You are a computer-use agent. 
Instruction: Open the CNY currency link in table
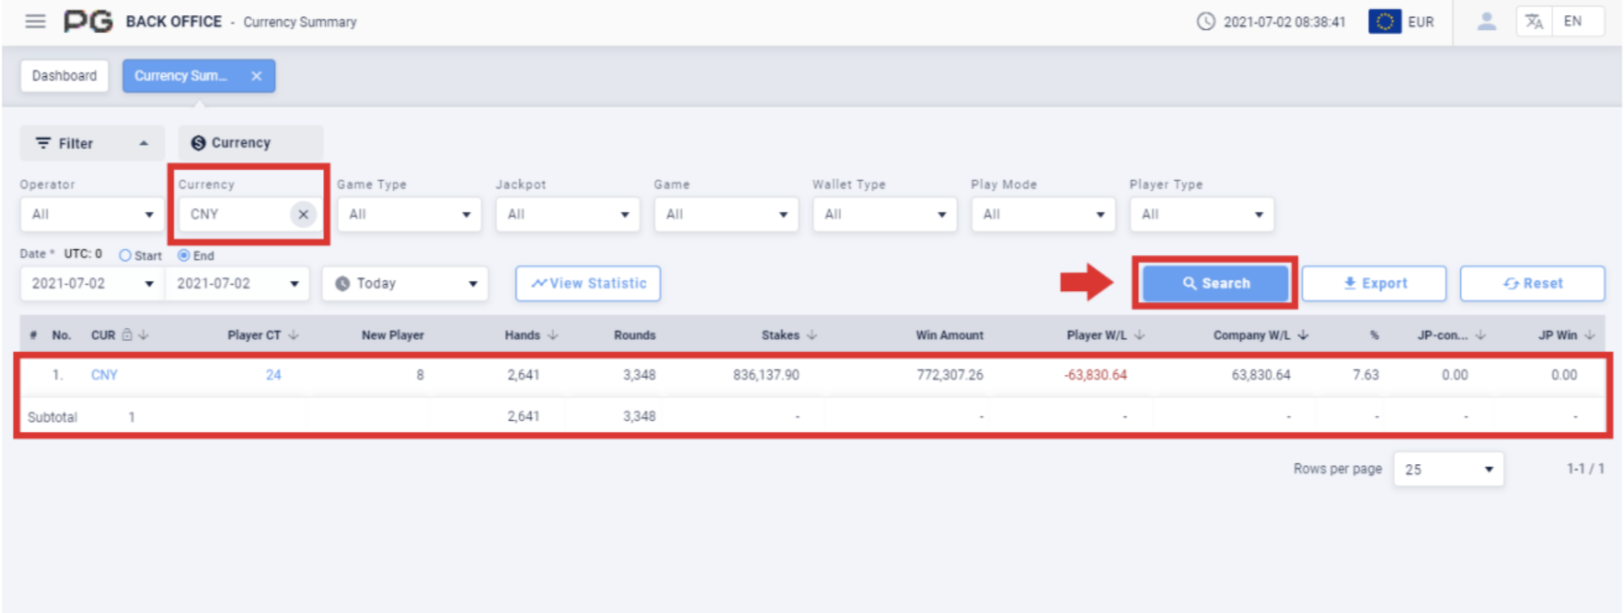tap(104, 375)
